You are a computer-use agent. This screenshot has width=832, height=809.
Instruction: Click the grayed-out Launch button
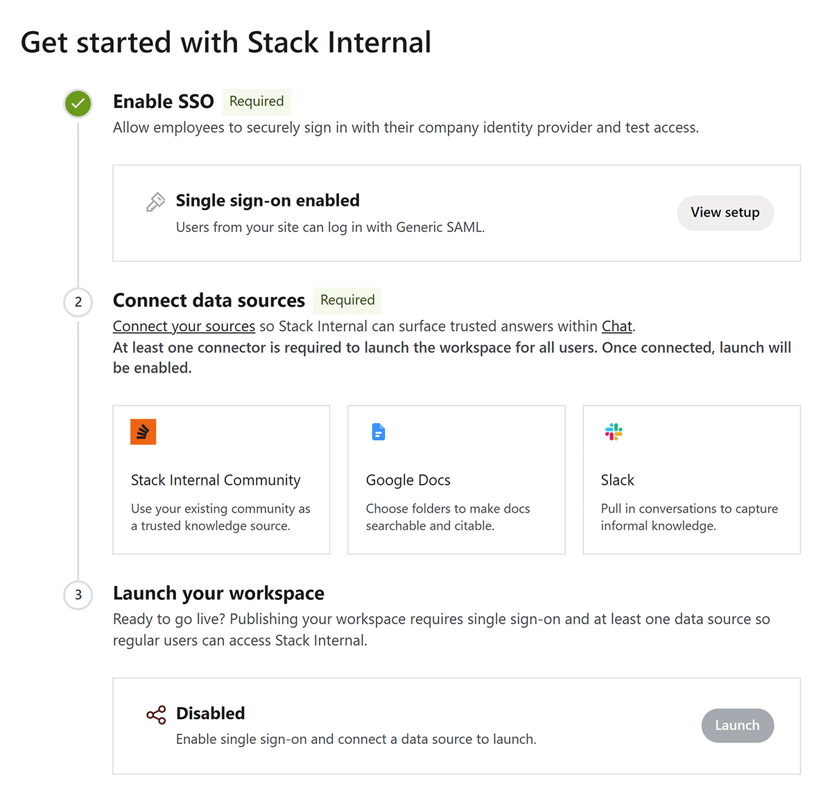pos(738,725)
